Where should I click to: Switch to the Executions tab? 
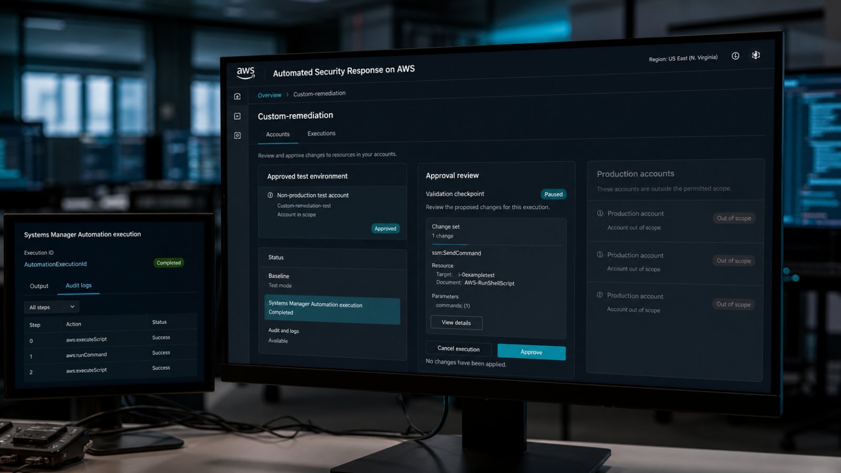321,133
